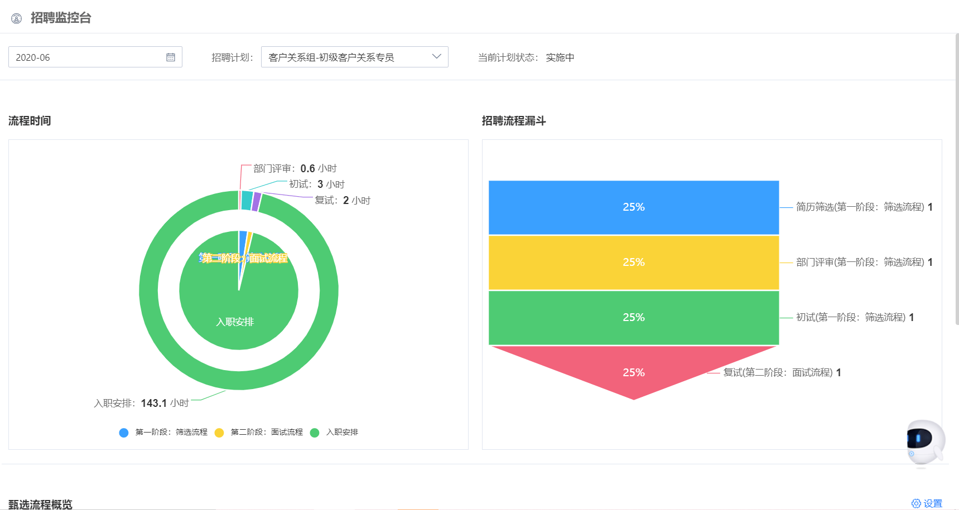Image resolution: width=959 pixels, height=510 pixels.
Task: Click the green 初试 funnel segment
Action: click(x=633, y=318)
